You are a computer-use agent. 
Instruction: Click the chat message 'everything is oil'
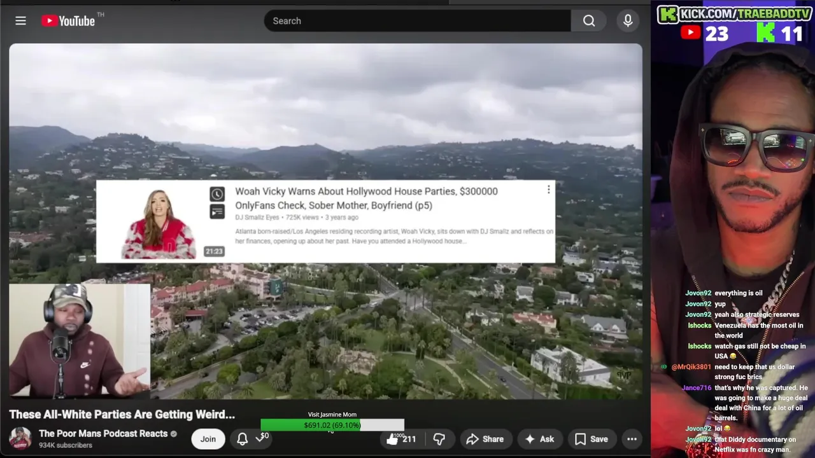click(x=739, y=293)
